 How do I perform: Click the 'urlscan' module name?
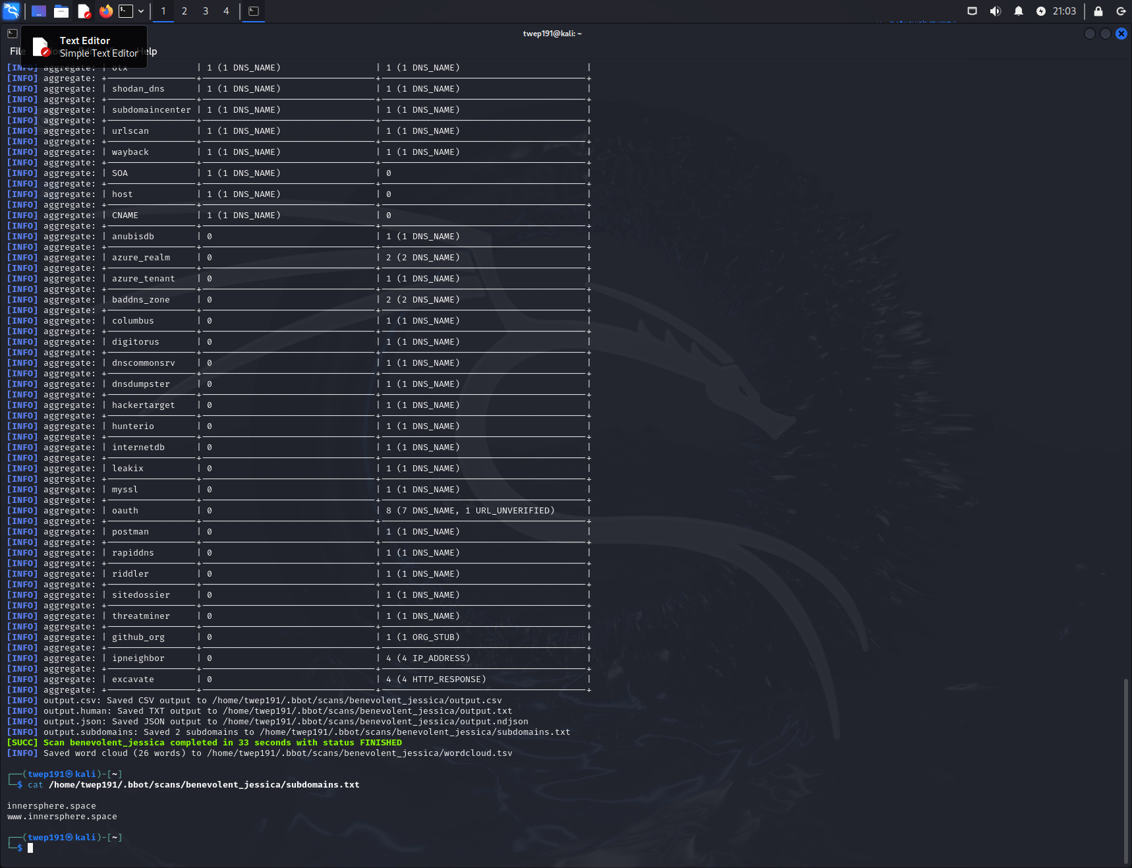click(130, 131)
